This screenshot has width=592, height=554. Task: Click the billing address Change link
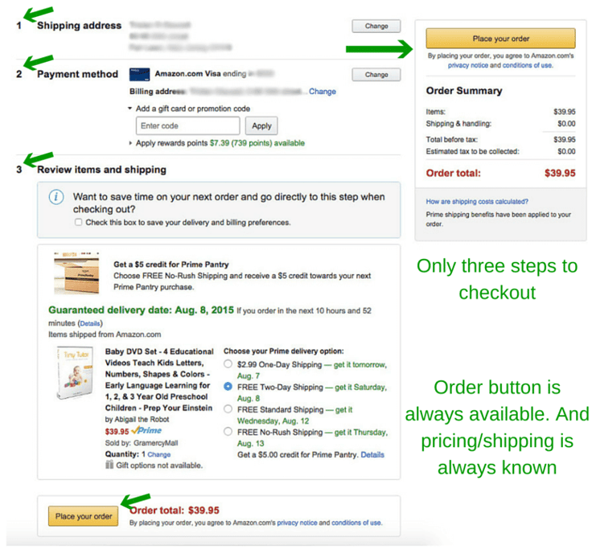point(322,92)
